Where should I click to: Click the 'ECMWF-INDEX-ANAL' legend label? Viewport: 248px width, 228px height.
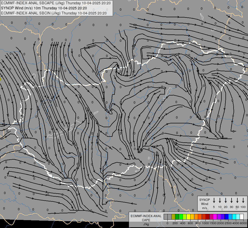point(146,216)
